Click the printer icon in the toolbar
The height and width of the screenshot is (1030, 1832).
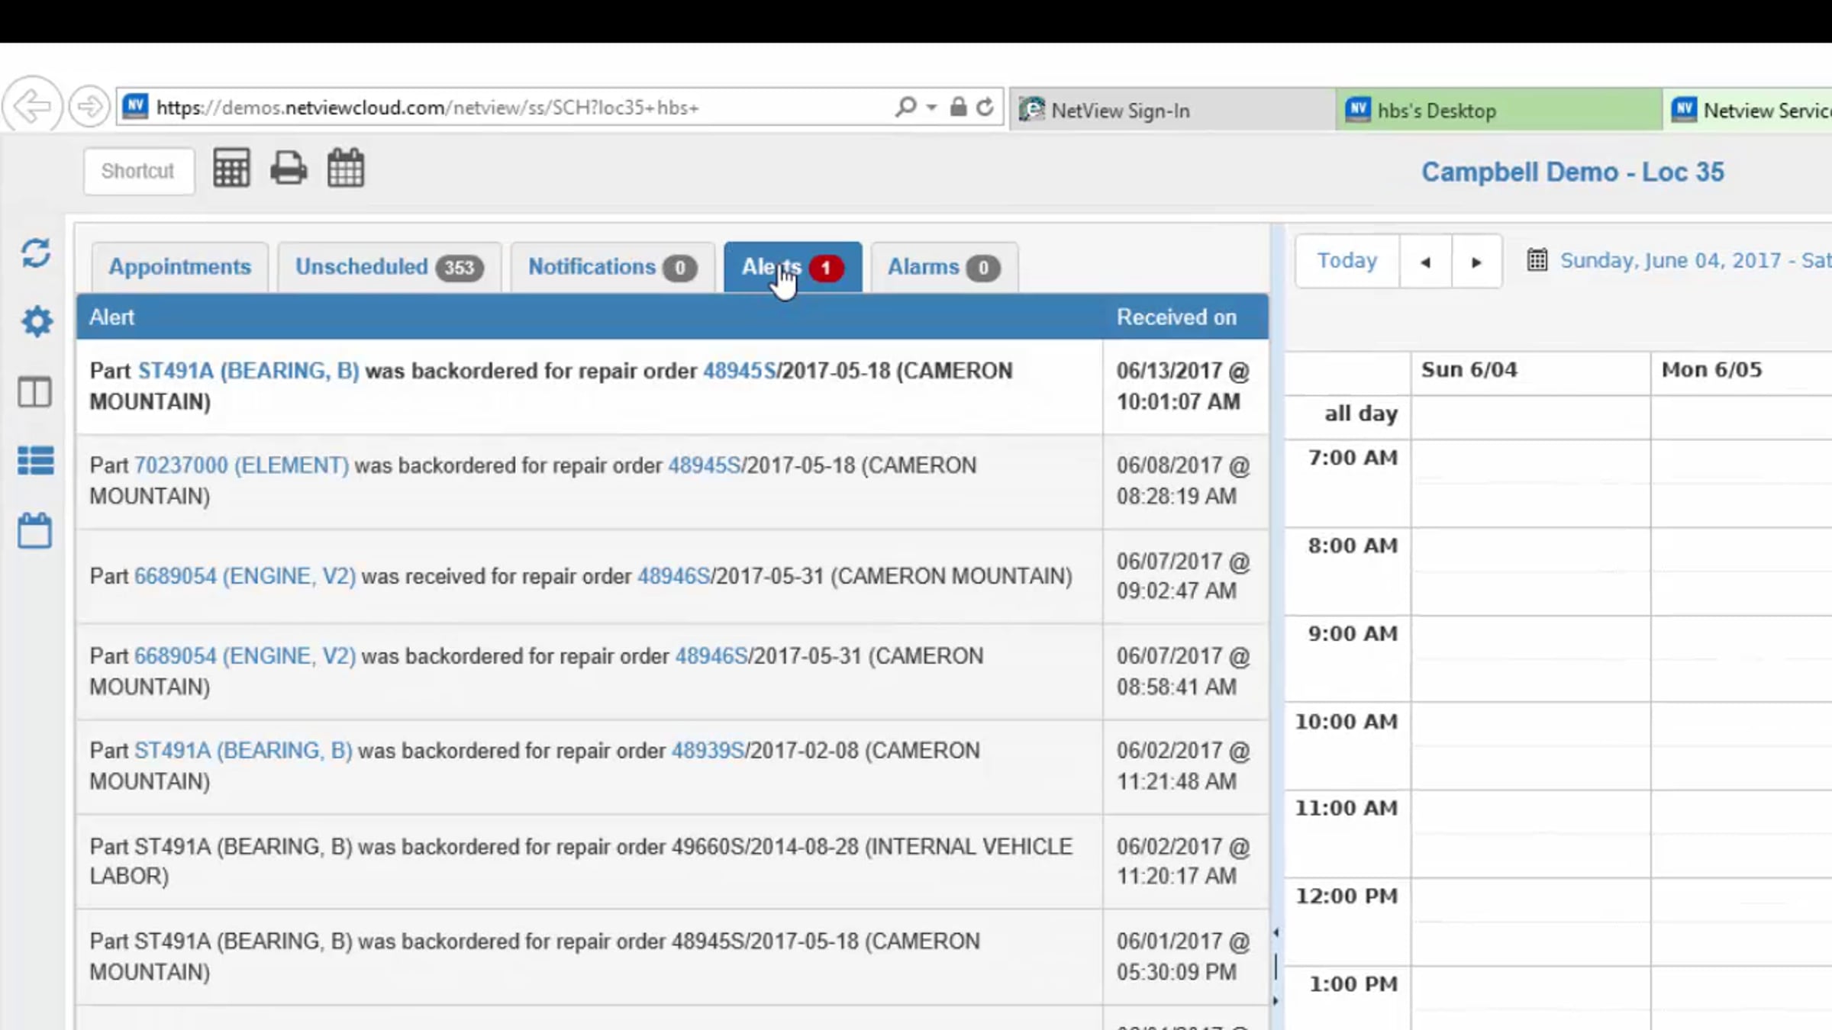[x=289, y=169]
